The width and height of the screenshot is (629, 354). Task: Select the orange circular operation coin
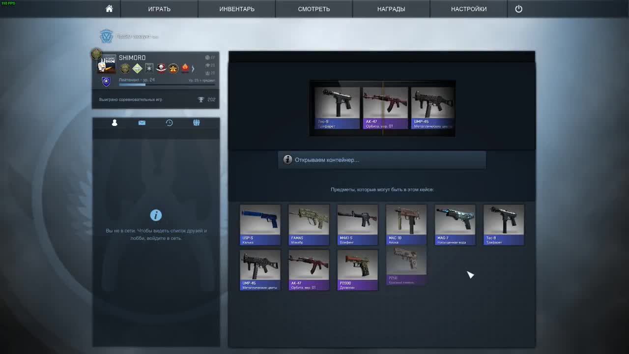point(173,68)
